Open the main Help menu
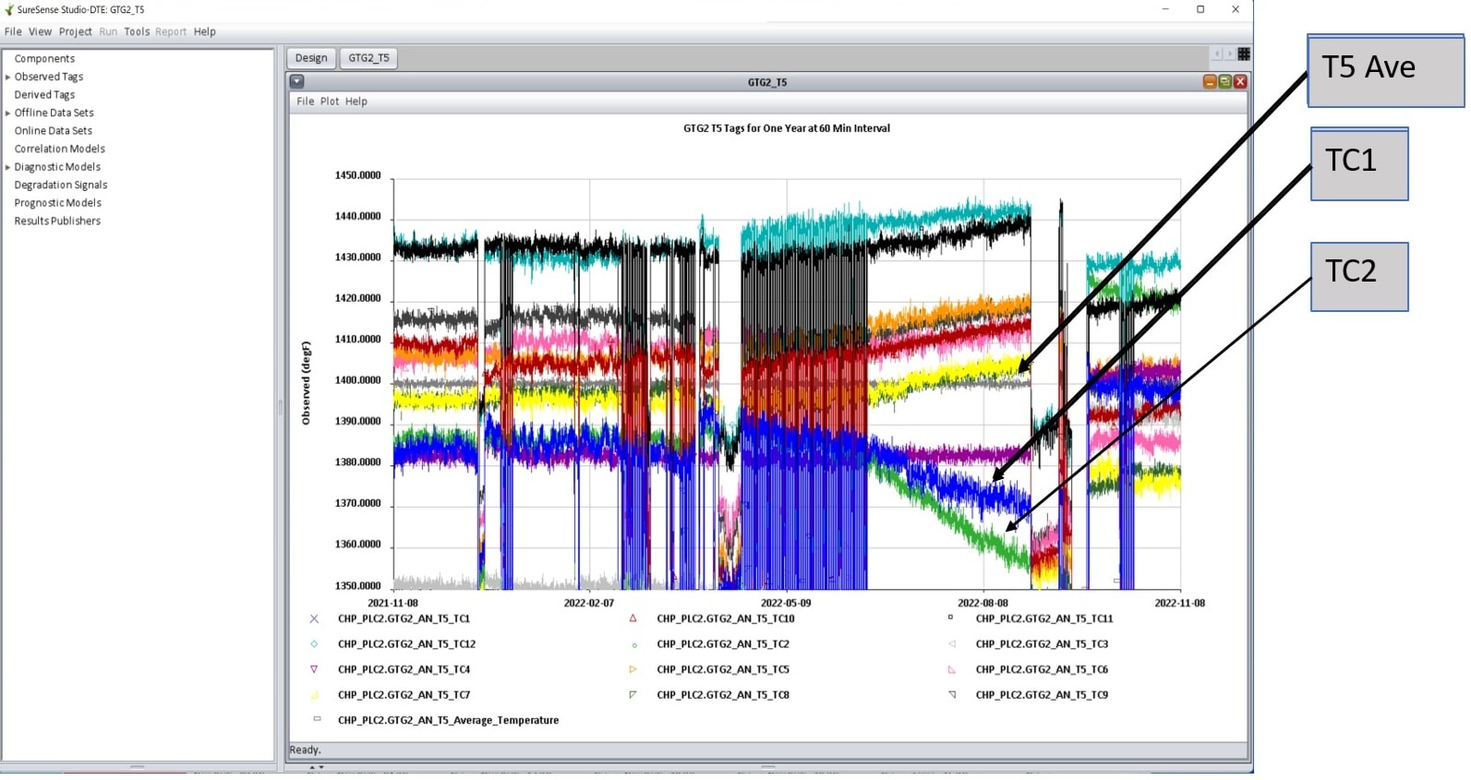The width and height of the screenshot is (1471, 780). [205, 31]
